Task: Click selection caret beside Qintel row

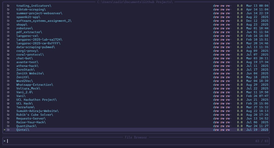Action: (4, 130)
